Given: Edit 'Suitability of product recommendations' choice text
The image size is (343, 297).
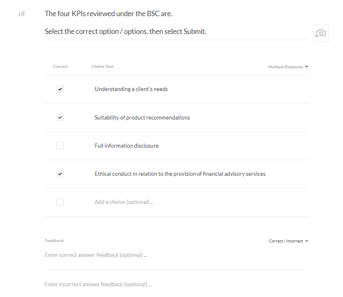Looking at the screenshot, I should pyautogui.click(x=142, y=118).
